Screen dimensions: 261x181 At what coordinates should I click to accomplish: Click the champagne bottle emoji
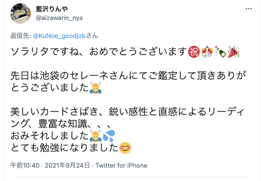click(x=220, y=52)
